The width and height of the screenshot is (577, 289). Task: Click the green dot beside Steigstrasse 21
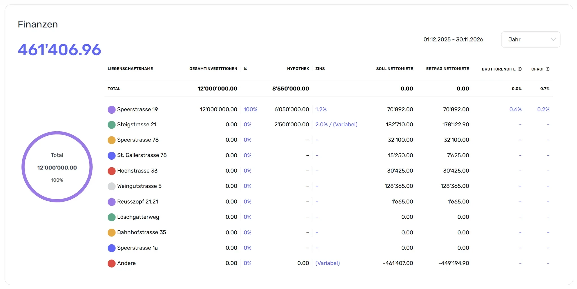coord(112,125)
